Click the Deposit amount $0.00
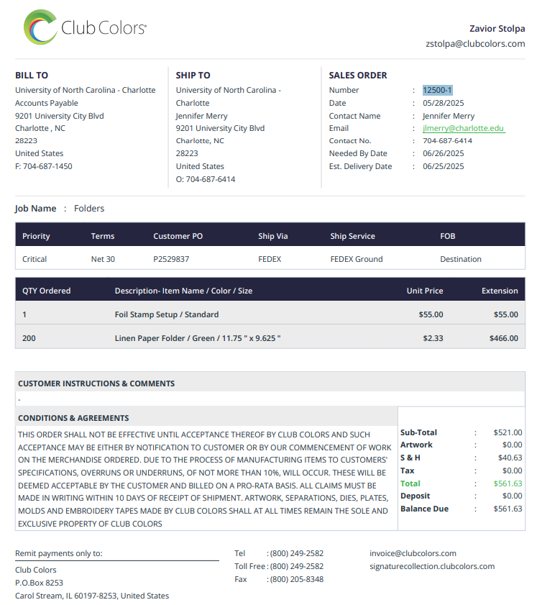This screenshot has height=605, width=537. pyautogui.click(x=512, y=496)
